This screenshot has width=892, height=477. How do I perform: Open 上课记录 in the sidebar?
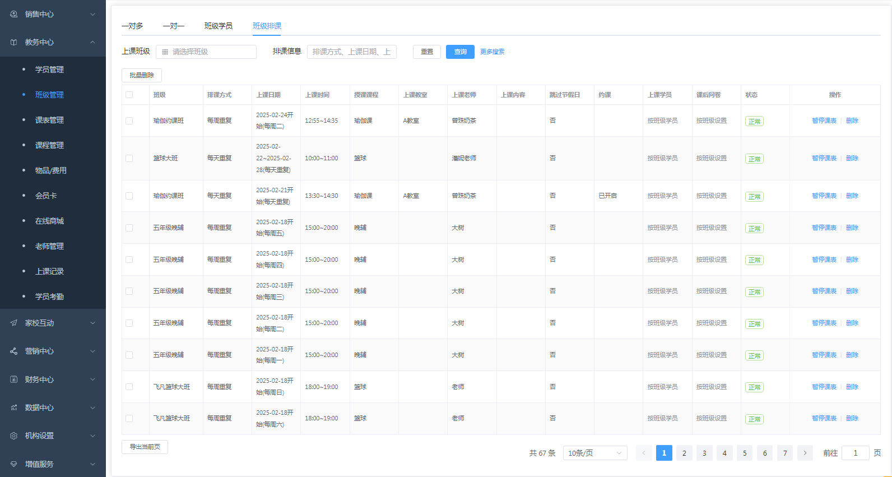click(49, 271)
